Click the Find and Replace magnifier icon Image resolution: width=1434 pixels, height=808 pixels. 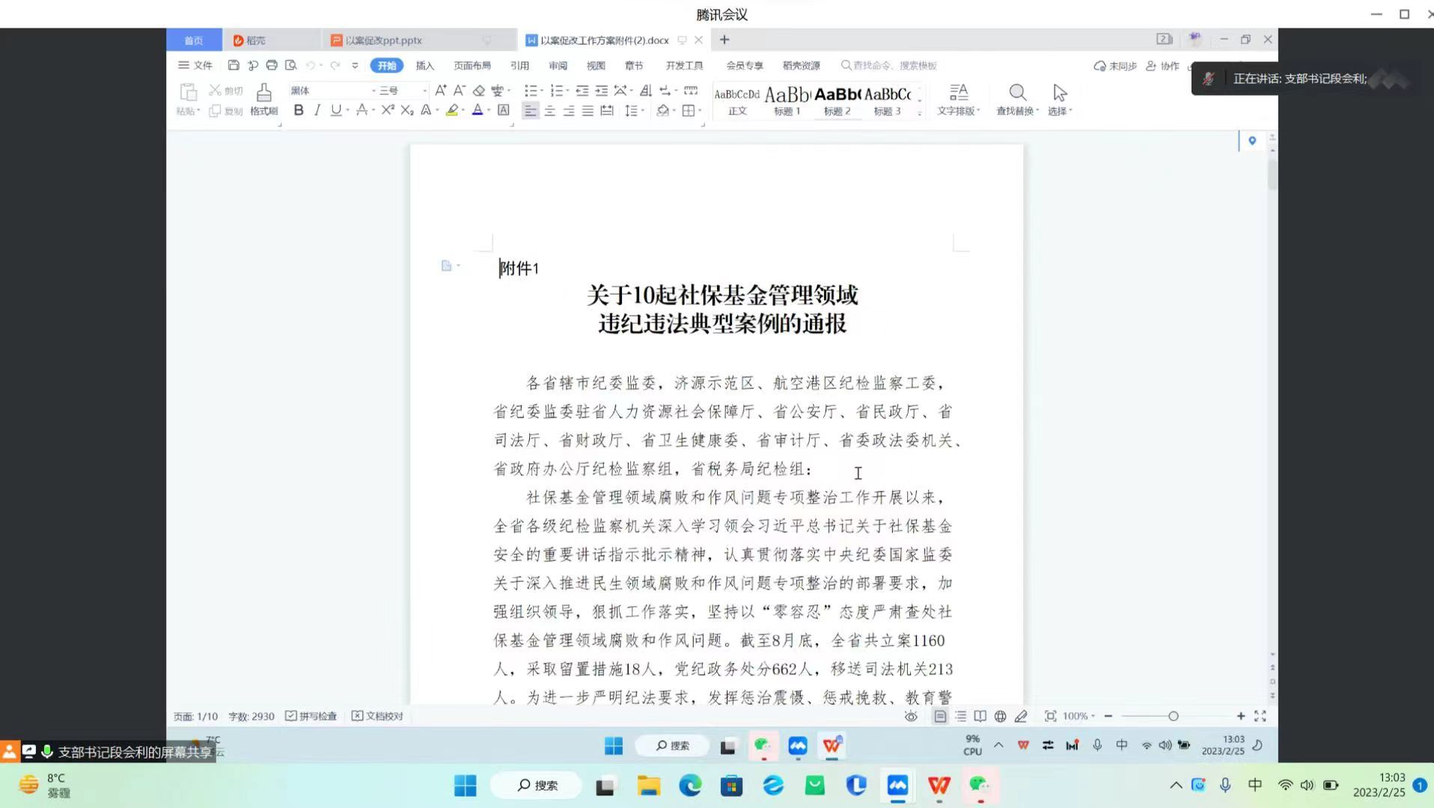click(1017, 92)
